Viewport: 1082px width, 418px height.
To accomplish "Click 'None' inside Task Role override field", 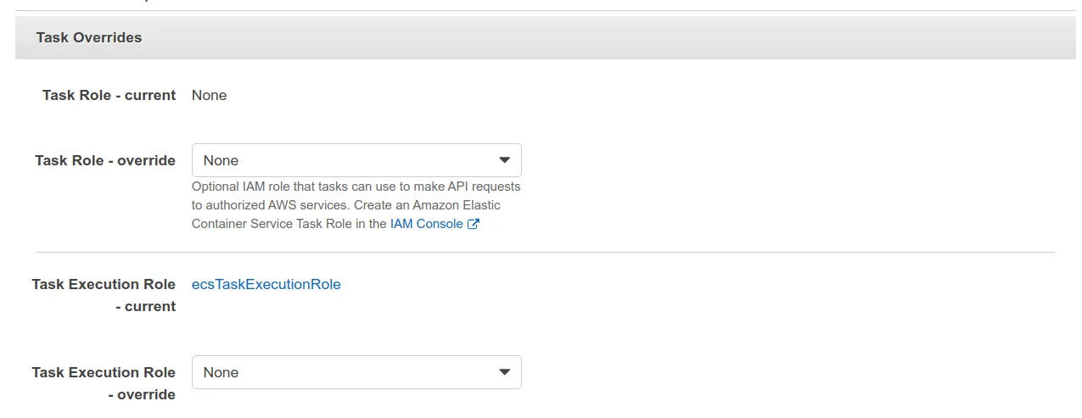I will tap(221, 160).
